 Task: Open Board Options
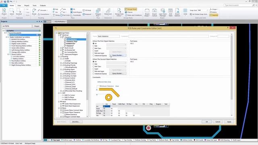(x=177, y=12)
